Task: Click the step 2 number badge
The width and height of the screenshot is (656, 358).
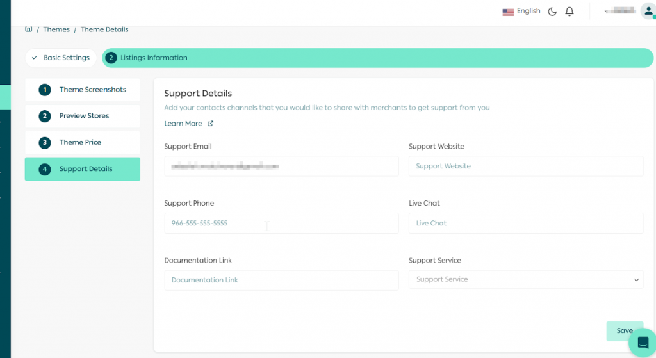Action: point(111,58)
